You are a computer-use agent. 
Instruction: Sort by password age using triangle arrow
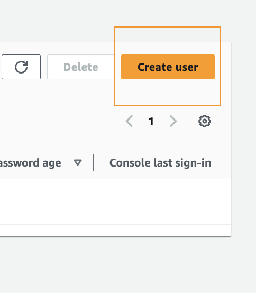[x=78, y=162]
